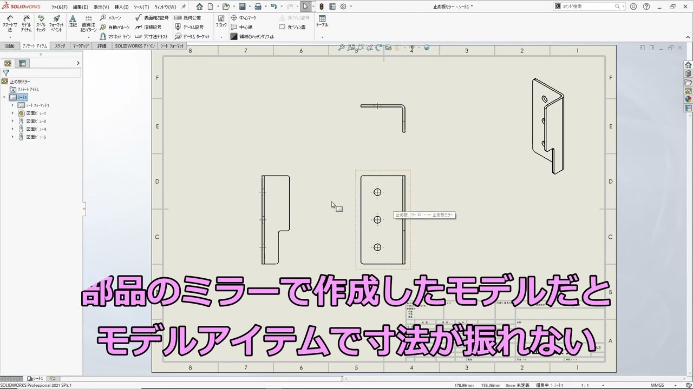
Task: Collapse the シート1 tree node
Action: coord(4,97)
